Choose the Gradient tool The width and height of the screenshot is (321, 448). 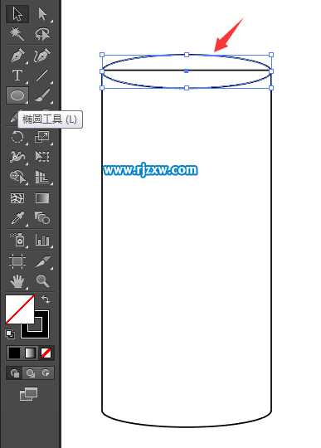tap(42, 198)
